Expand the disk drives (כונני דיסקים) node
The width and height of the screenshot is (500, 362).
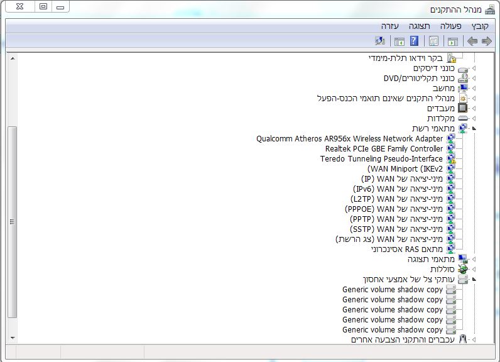(x=474, y=69)
